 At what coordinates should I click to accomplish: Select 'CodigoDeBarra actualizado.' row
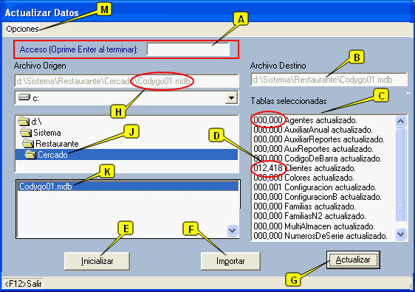coord(323,159)
